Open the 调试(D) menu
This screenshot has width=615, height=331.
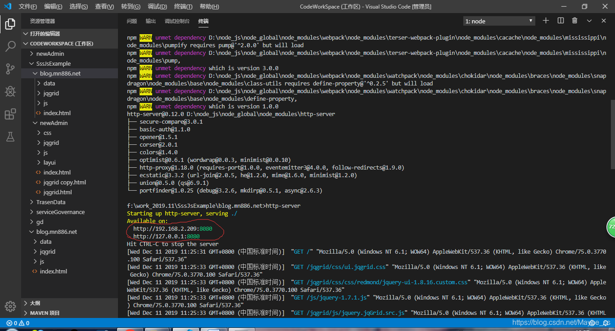(x=157, y=7)
